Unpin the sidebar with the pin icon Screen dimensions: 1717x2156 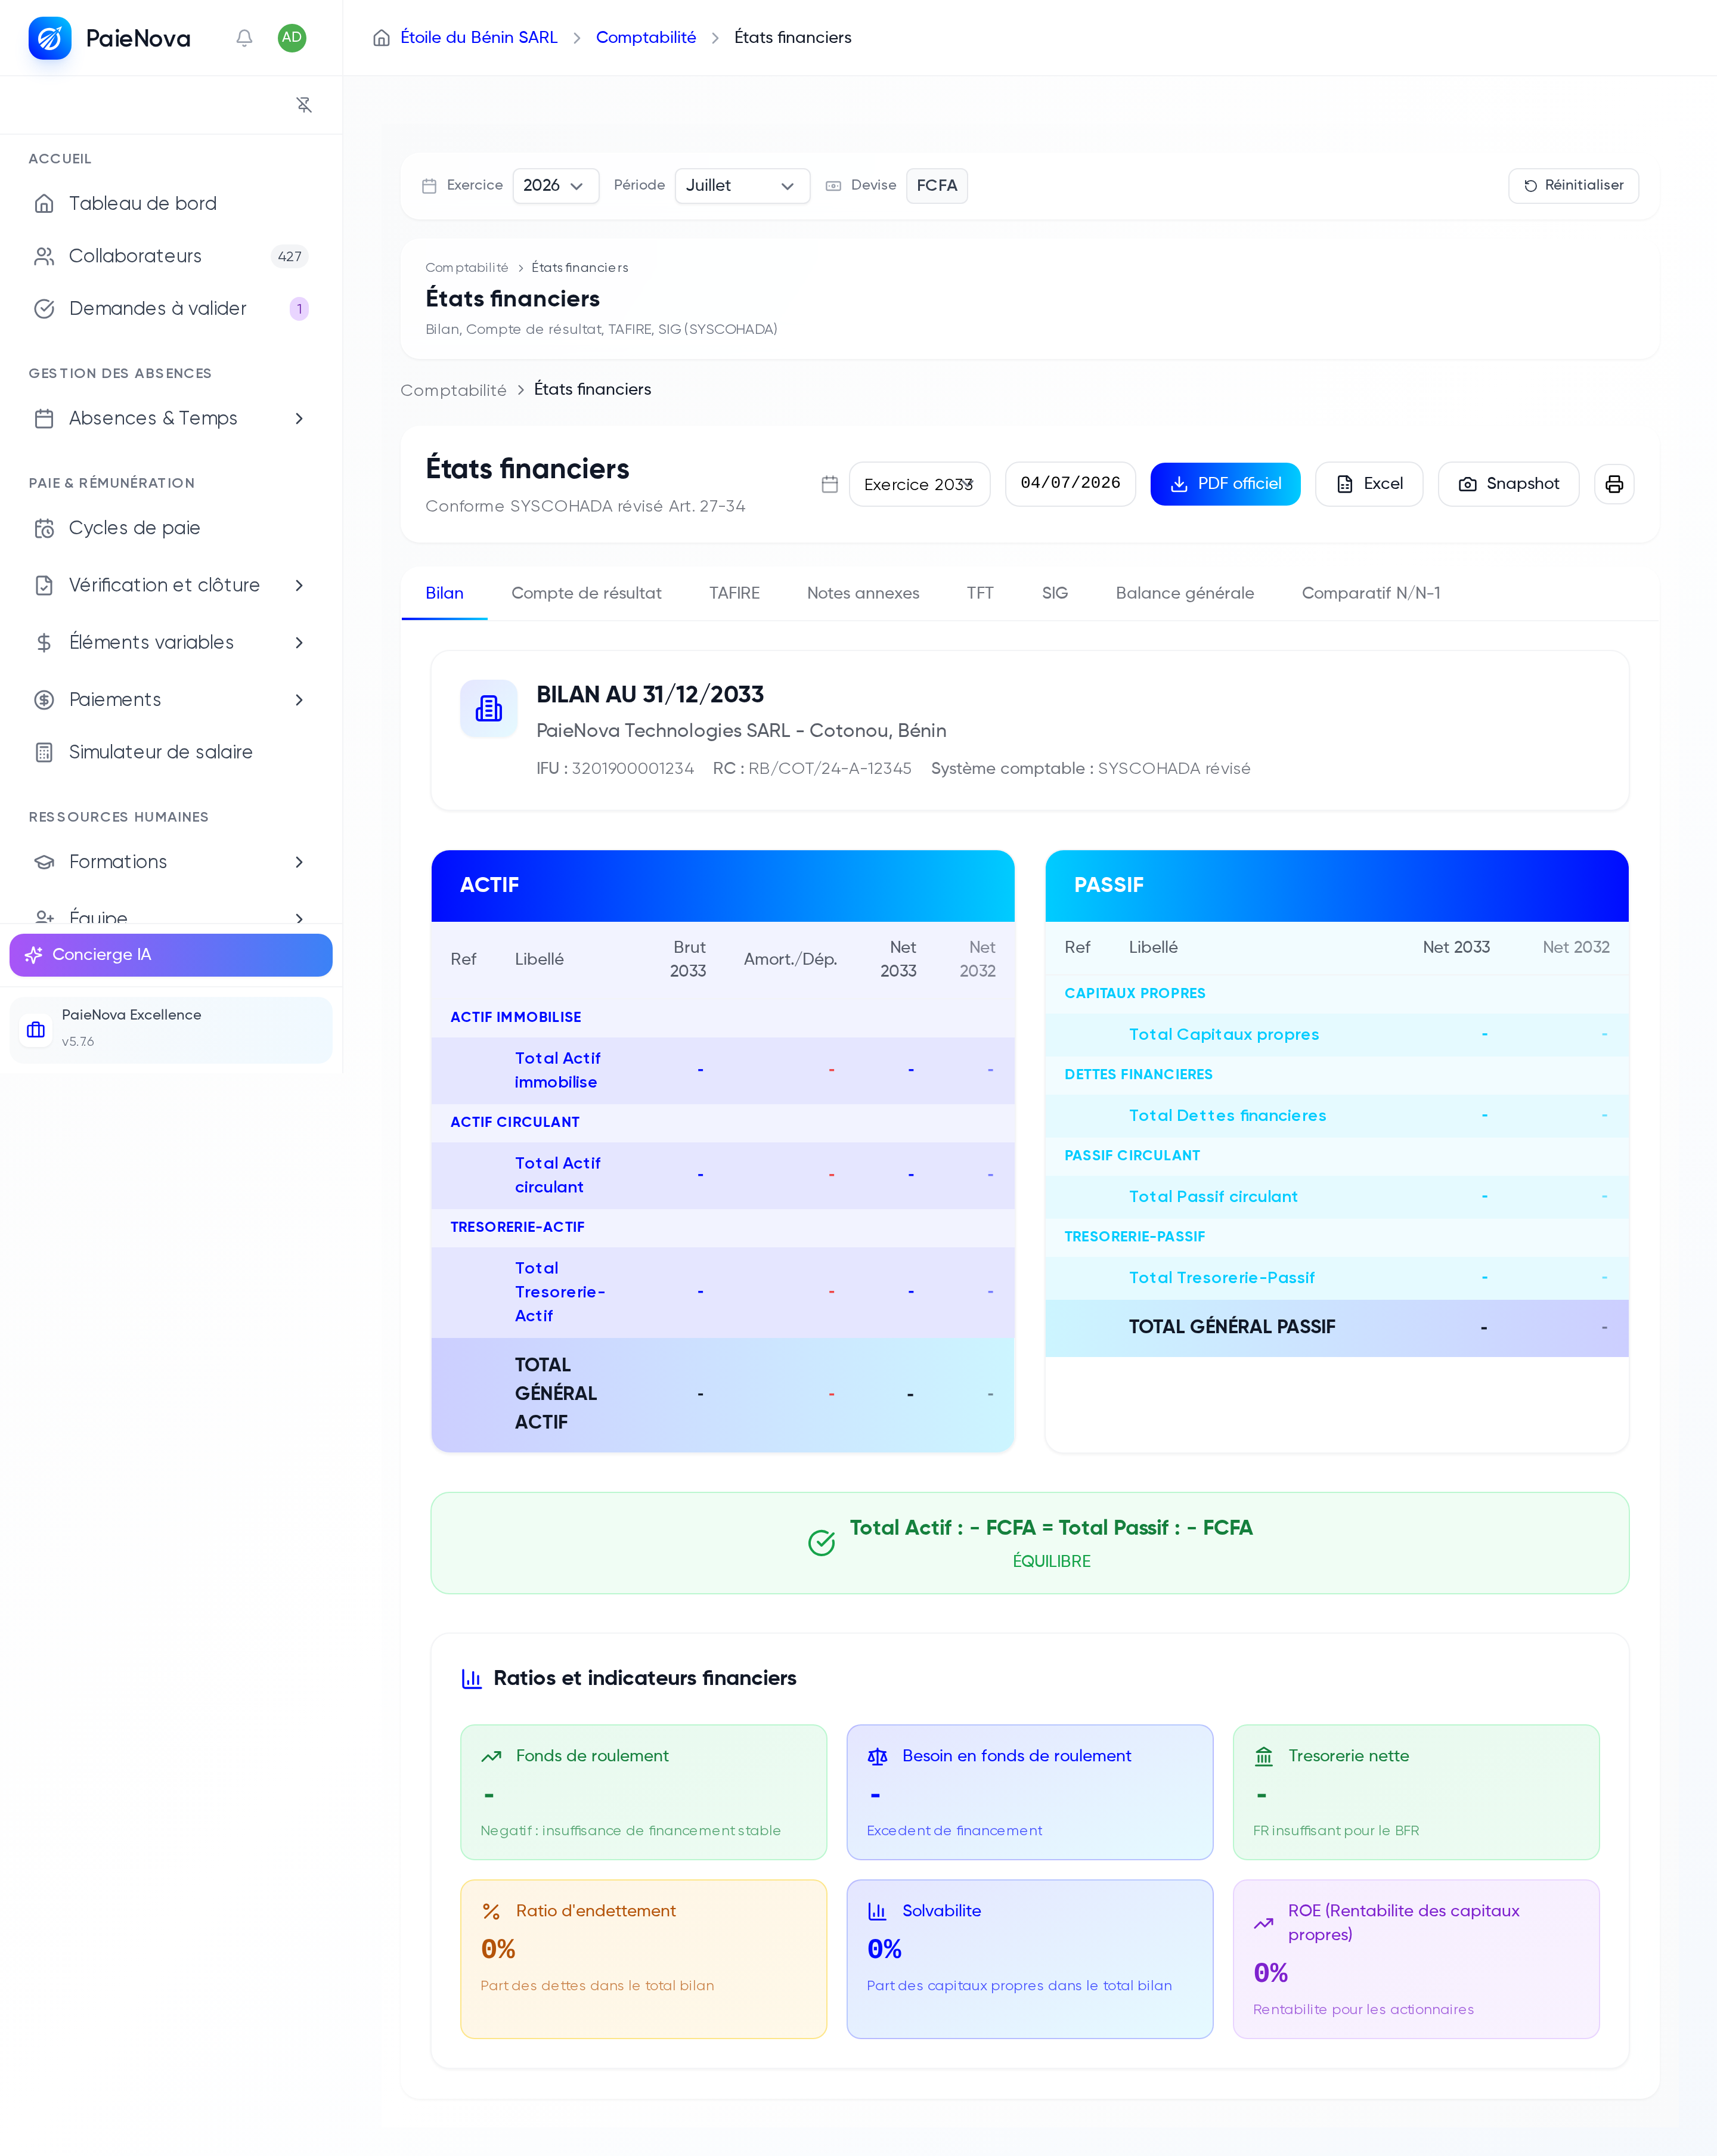[304, 105]
